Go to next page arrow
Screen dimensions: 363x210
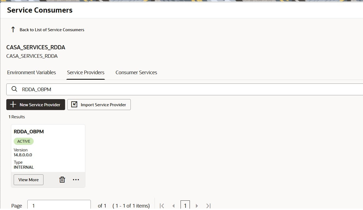[197, 206]
